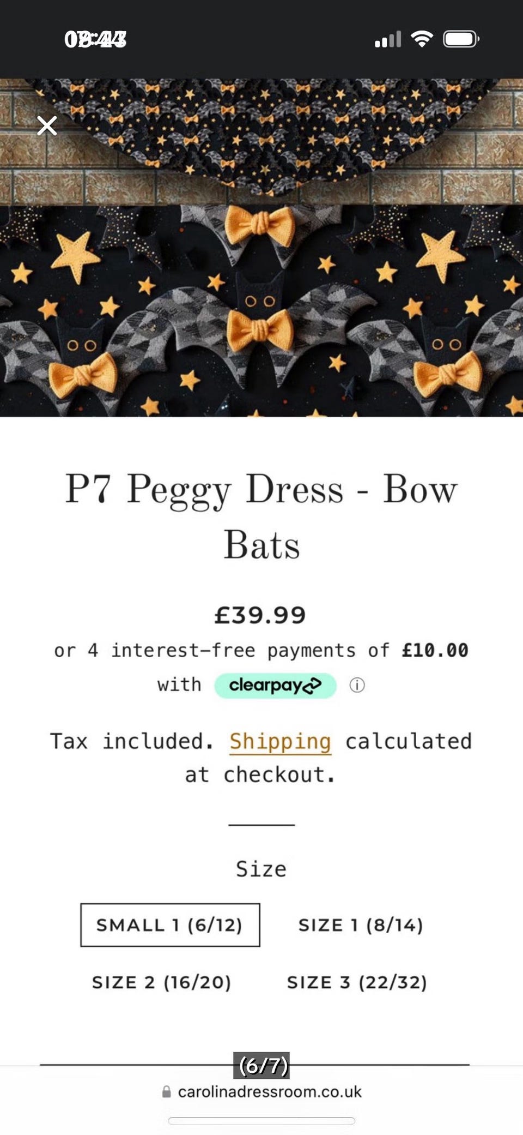Select Size 1 (8/14) option
Viewport: 523px width, 1135px height.
coord(361,924)
